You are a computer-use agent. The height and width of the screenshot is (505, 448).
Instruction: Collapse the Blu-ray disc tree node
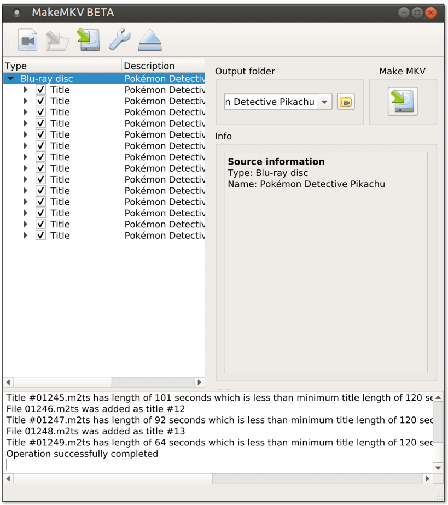pyautogui.click(x=10, y=78)
